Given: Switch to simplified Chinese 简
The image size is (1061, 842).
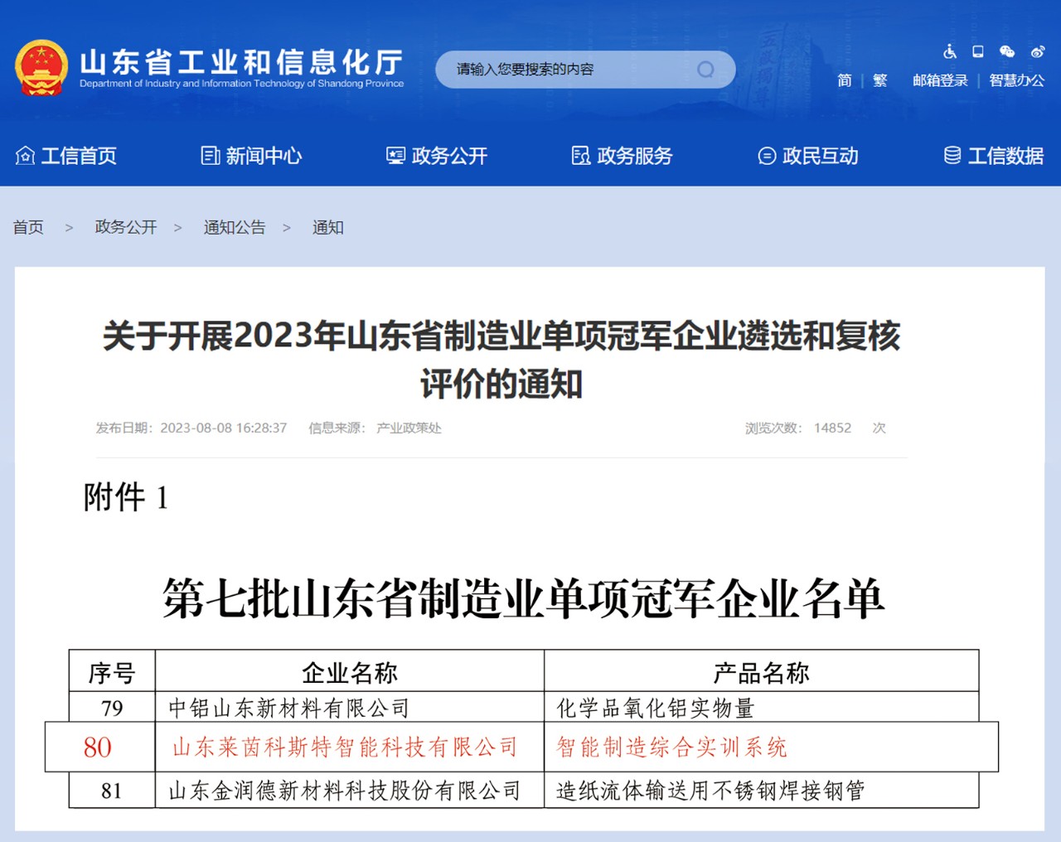Looking at the screenshot, I should 845,80.
